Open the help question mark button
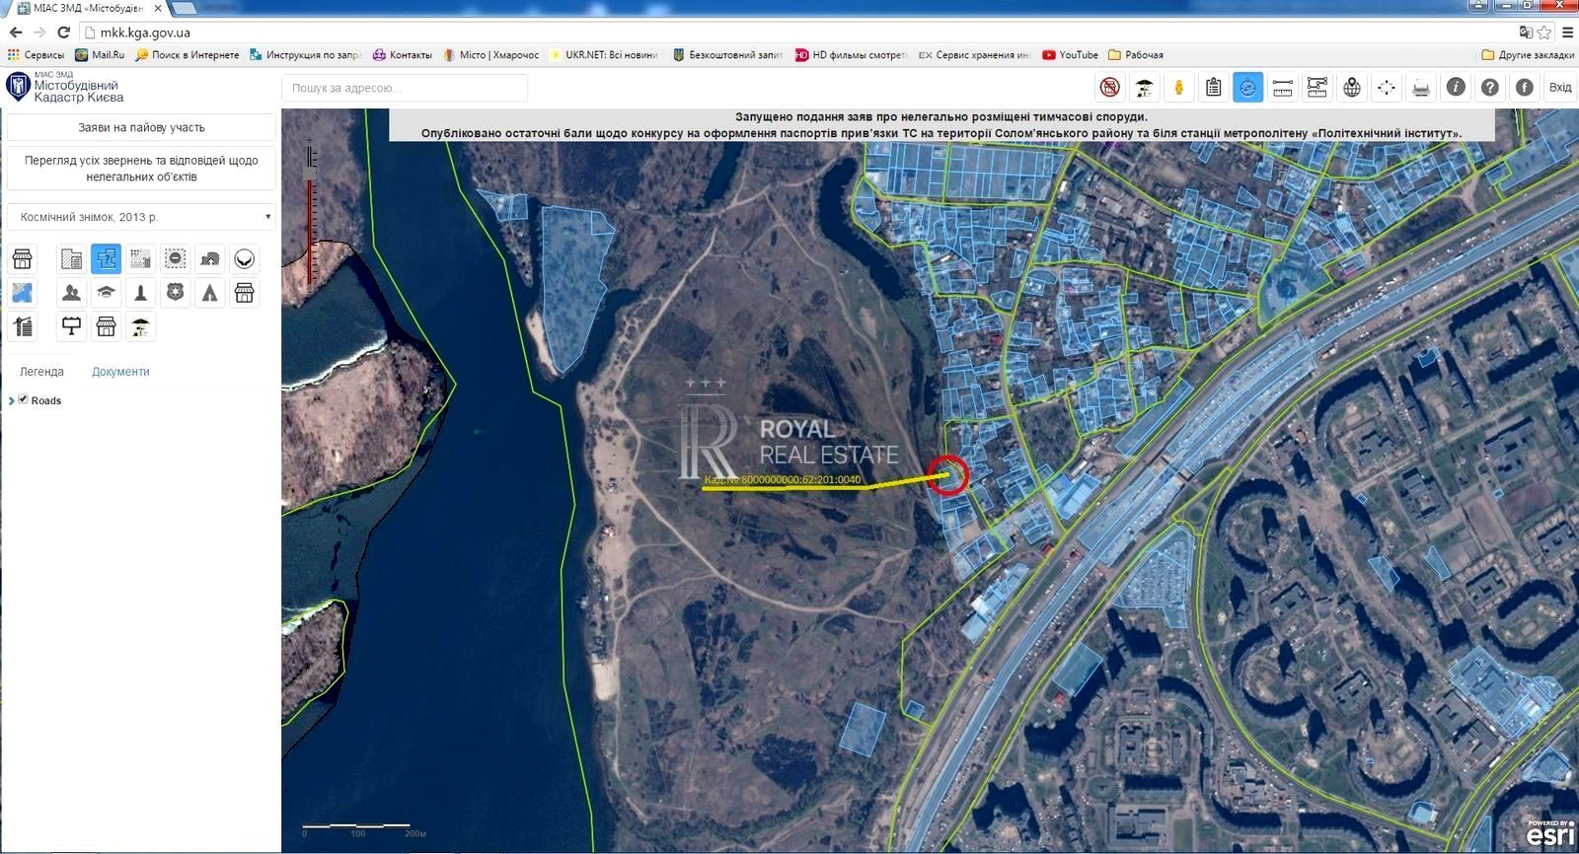Viewport: 1579px width, 854px height. coord(1490,88)
